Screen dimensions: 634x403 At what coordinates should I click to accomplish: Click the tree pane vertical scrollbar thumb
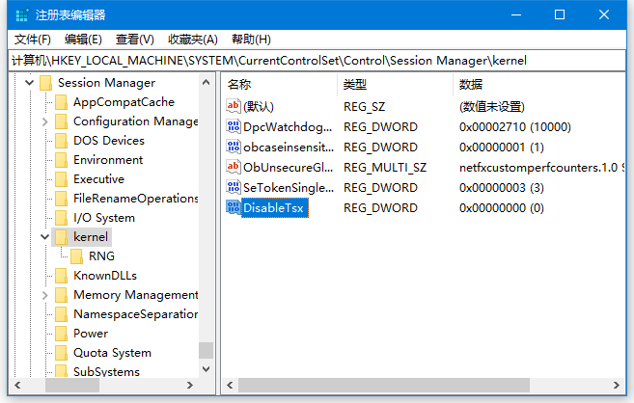tap(206, 350)
